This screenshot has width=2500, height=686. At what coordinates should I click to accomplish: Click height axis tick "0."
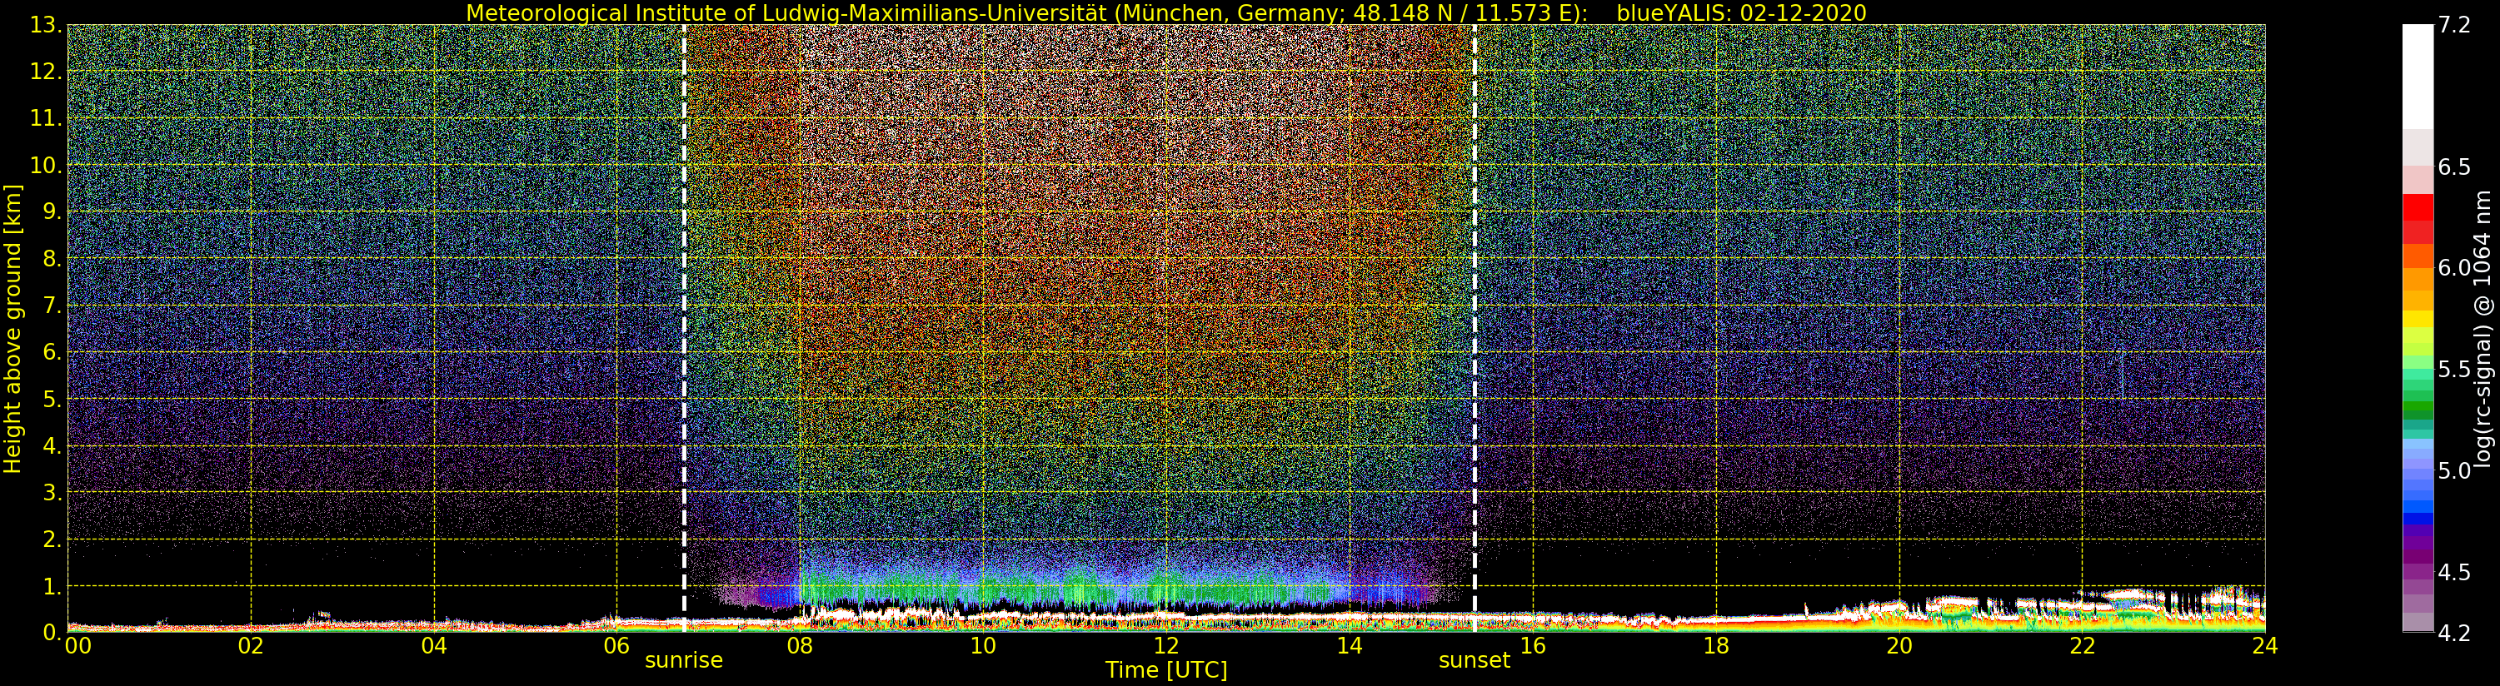coord(52,633)
